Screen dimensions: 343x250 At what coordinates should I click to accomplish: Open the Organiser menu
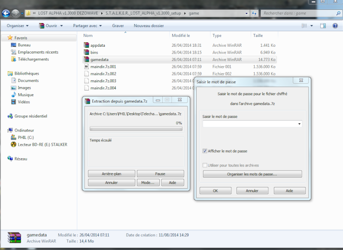point(18,26)
